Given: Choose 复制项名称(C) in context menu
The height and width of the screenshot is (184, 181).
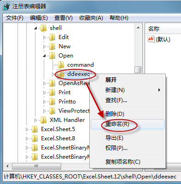Looking at the screenshot, I should point(128,162).
